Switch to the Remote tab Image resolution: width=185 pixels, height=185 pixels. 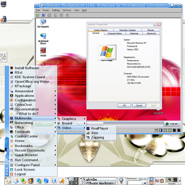click(151, 30)
